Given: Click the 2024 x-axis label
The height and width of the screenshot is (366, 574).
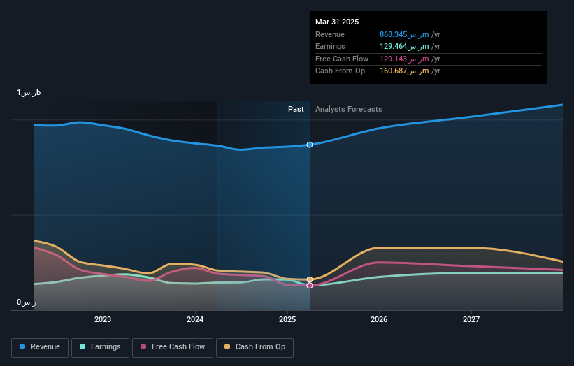Looking at the screenshot, I should click(195, 320).
